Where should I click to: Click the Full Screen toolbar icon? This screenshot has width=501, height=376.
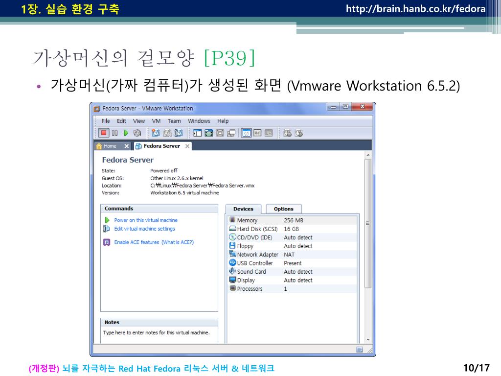pyautogui.click(x=208, y=133)
